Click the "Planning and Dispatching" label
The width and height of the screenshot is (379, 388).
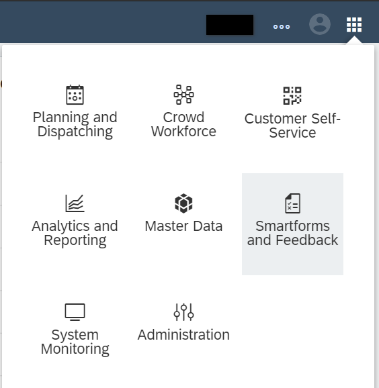pos(75,124)
